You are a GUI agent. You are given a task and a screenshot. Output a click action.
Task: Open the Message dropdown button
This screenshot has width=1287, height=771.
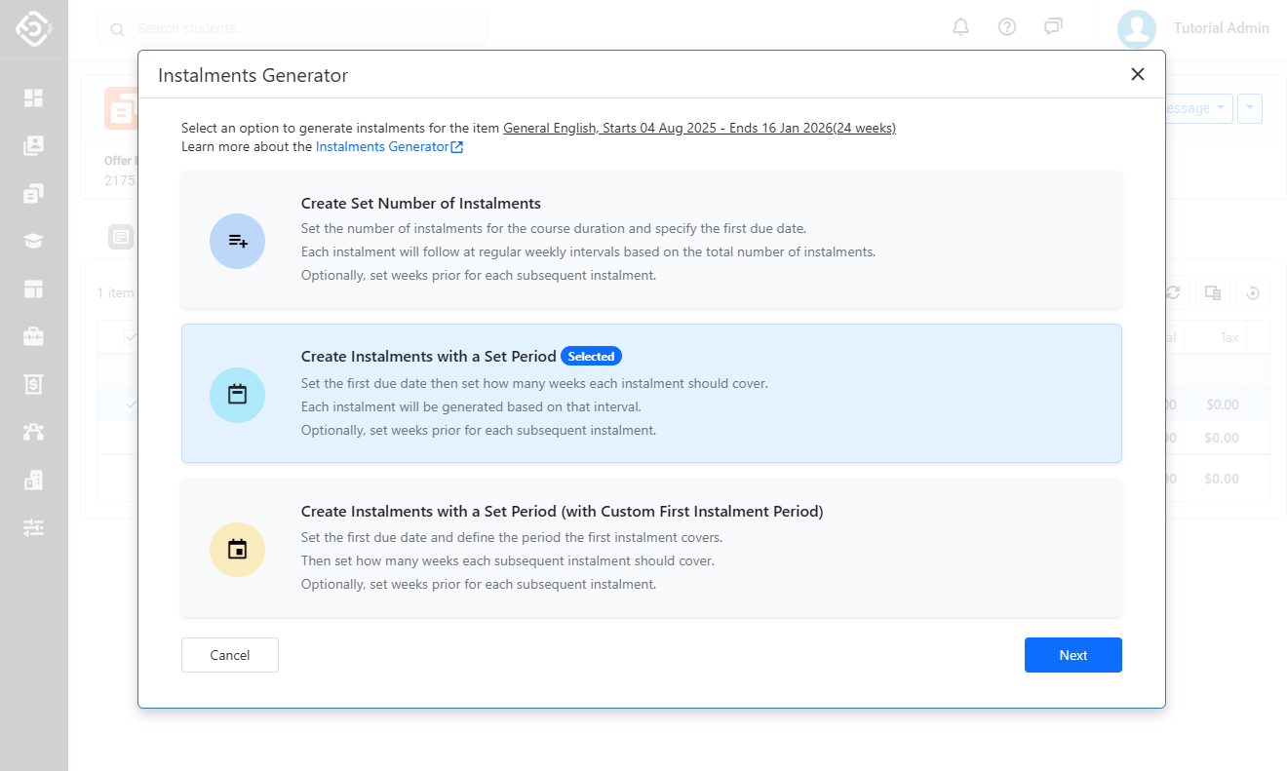pos(1197,108)
